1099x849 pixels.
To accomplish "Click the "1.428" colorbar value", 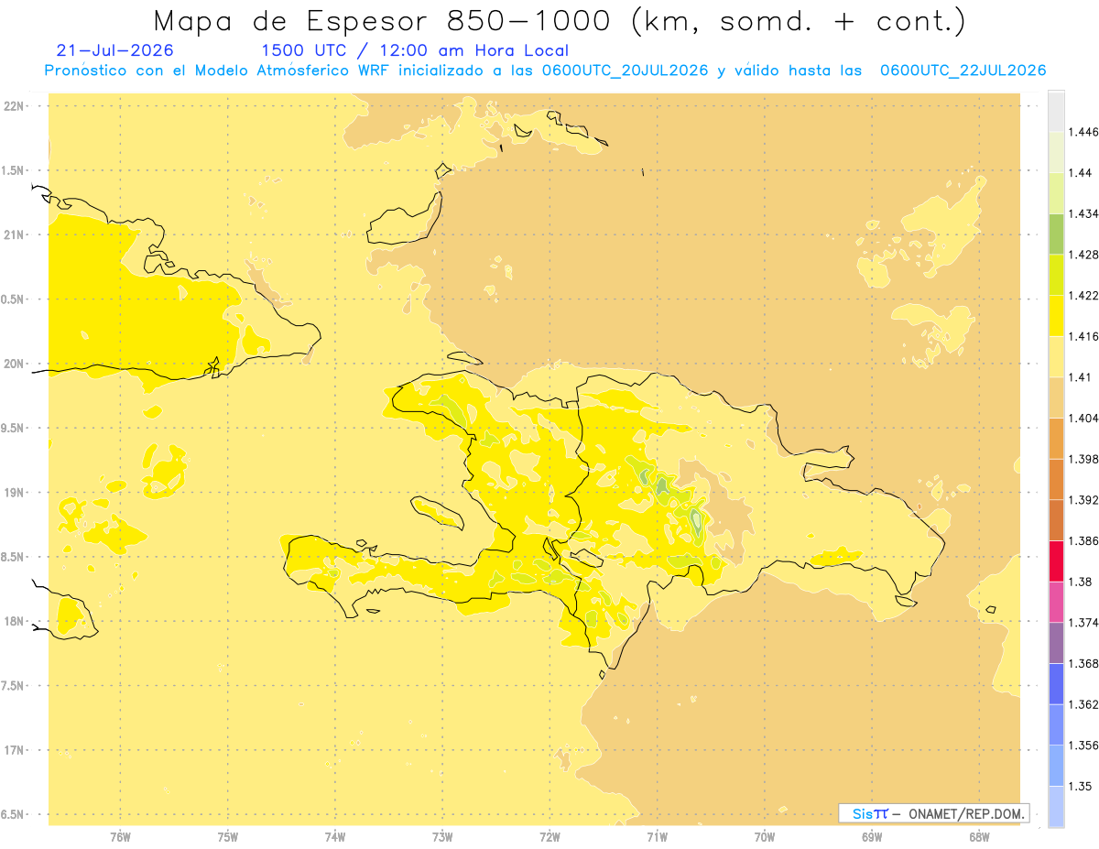I will 1083,255.
